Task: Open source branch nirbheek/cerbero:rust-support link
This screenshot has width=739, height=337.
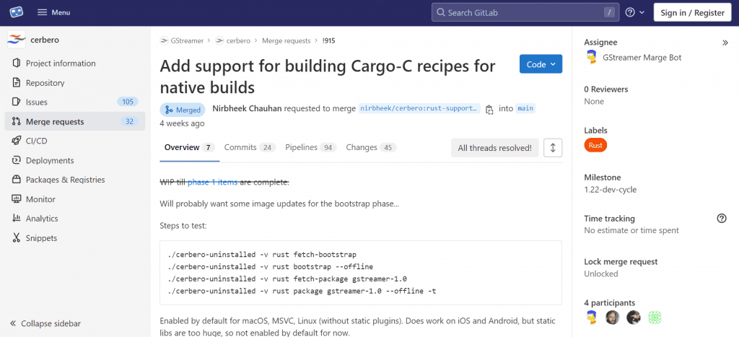Action: (419, 108)
